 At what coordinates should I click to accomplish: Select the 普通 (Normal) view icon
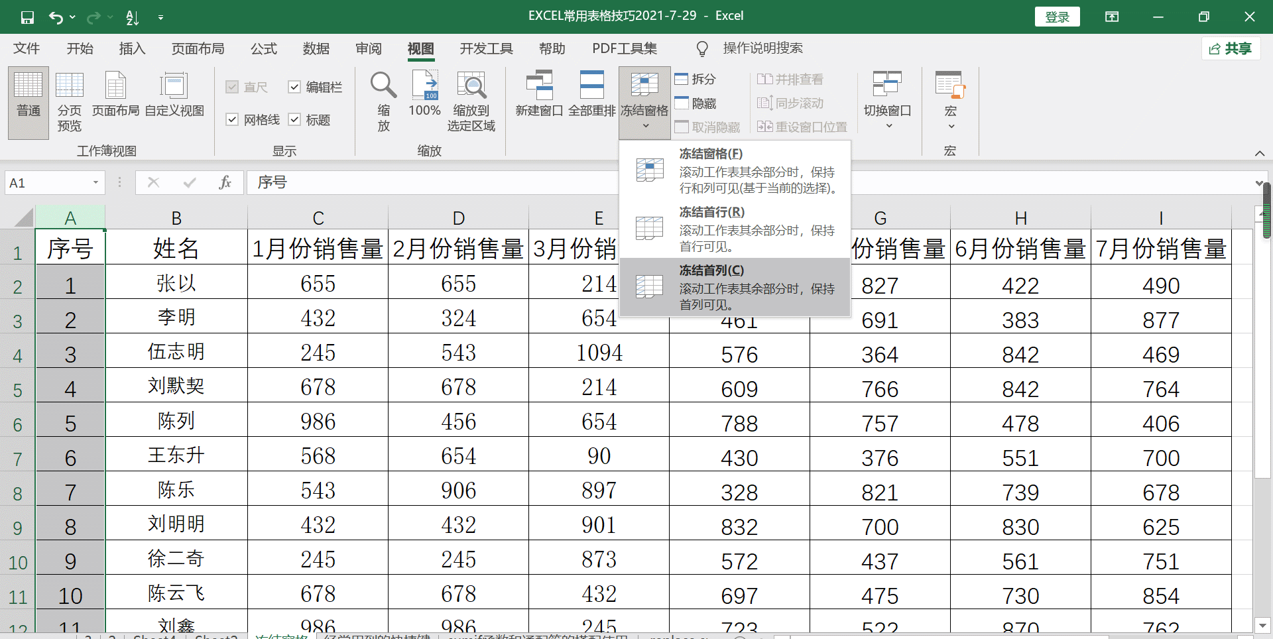click(29, 103)
